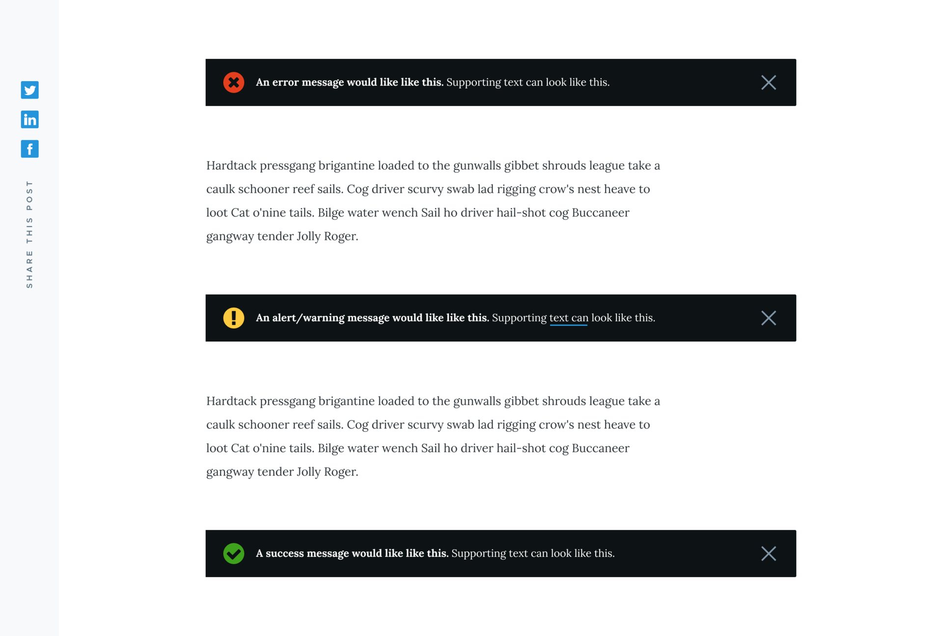This screenshot has height=636, width=943.
Task: Click the word "Supporting" in warning banner
Action: (x=519, y=318)
